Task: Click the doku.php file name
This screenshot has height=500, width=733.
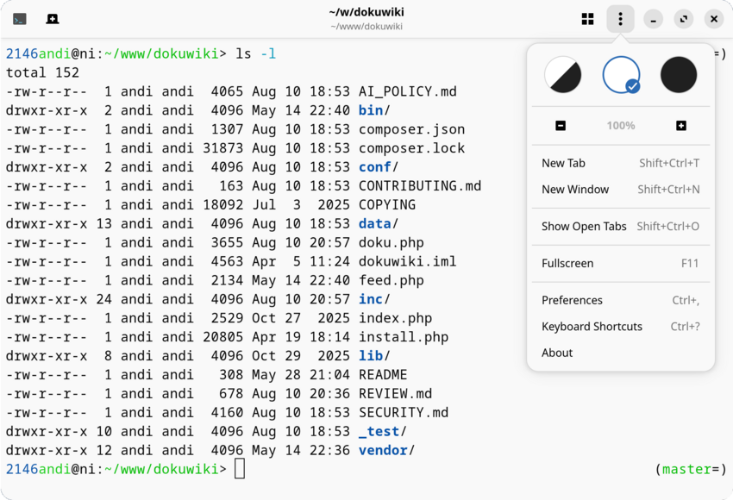Action: pyautogui.click(x=392, y=242)
